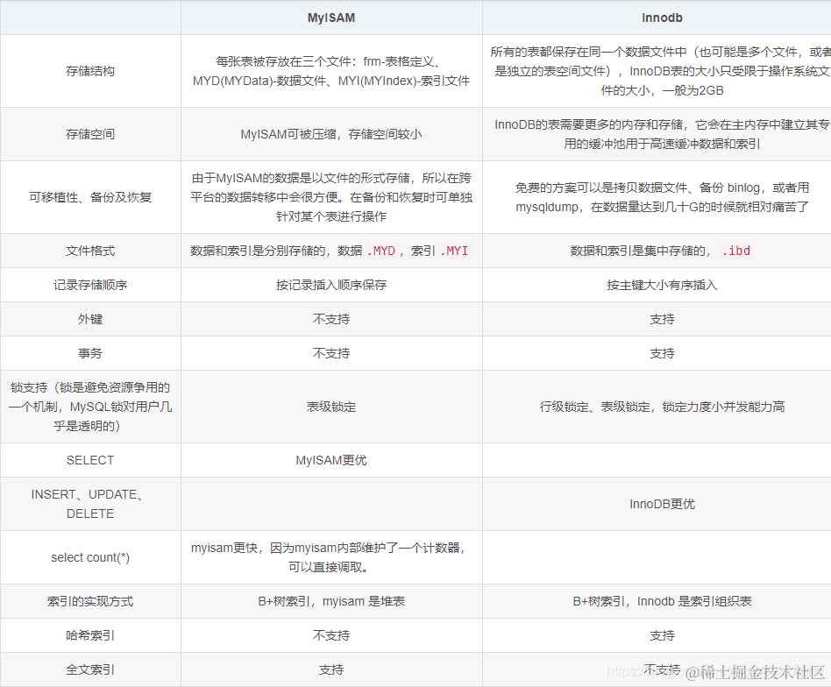Select the 存储空间 row label
This screenshot has height=687, width=831.
point(90,134)
